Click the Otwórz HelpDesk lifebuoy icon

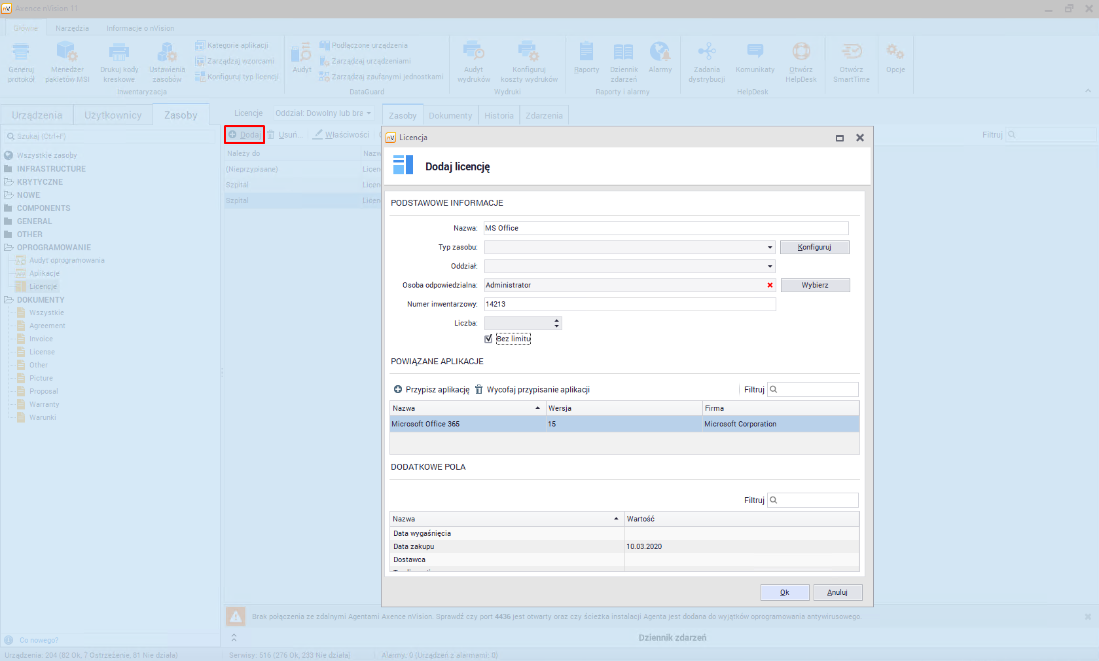click(801, 52)
